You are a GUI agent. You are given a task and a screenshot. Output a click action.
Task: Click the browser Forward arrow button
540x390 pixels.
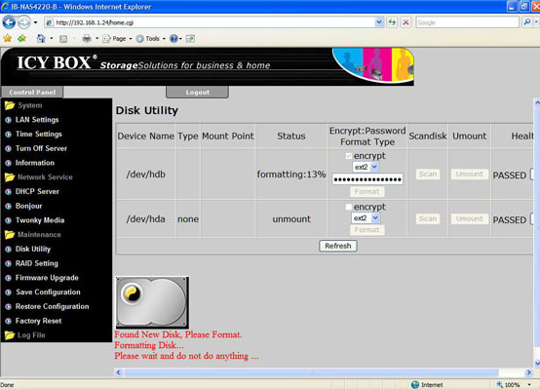pos(23,22)
